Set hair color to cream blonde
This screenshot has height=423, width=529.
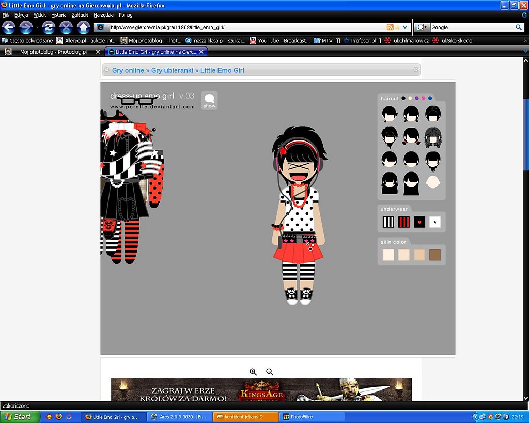[x=410, y=98]
